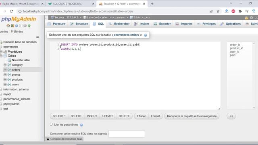Open the Privilèges tab
Screen dimensions: 258x145
pyautogui.click(x=206, y=24)
